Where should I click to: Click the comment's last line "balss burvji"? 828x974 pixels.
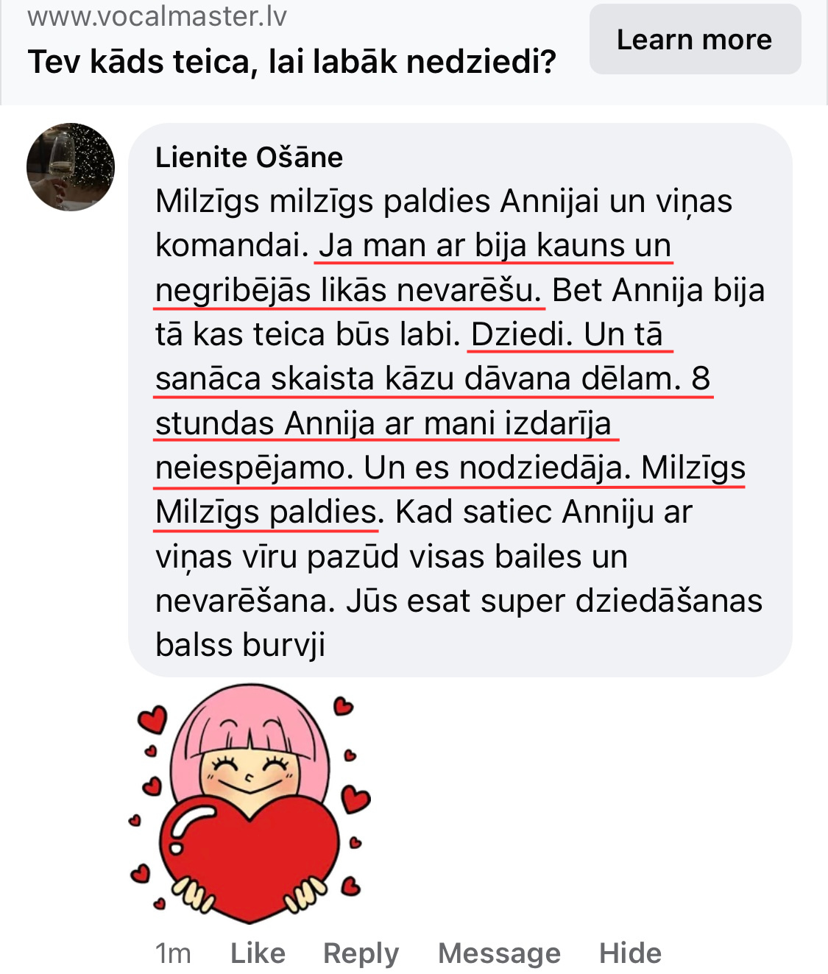coord(240,645)
